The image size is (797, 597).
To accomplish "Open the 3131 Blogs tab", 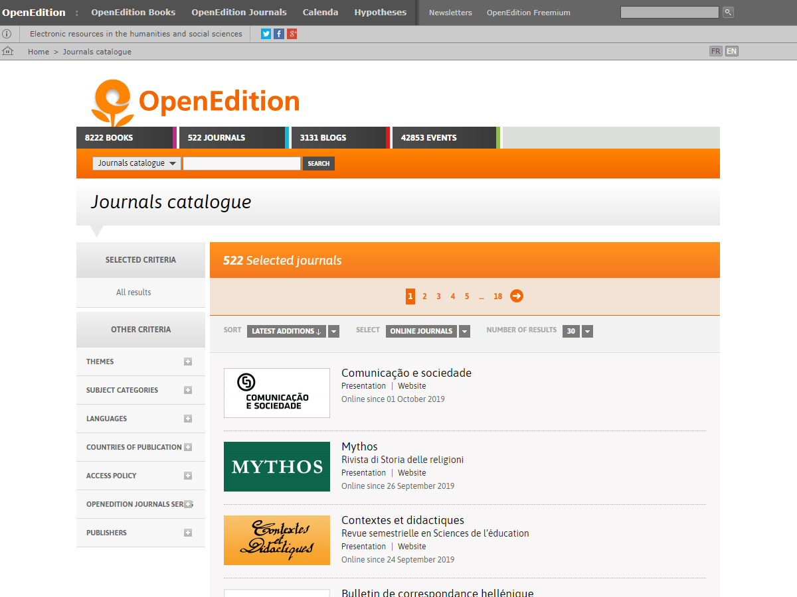I will 339,138.
